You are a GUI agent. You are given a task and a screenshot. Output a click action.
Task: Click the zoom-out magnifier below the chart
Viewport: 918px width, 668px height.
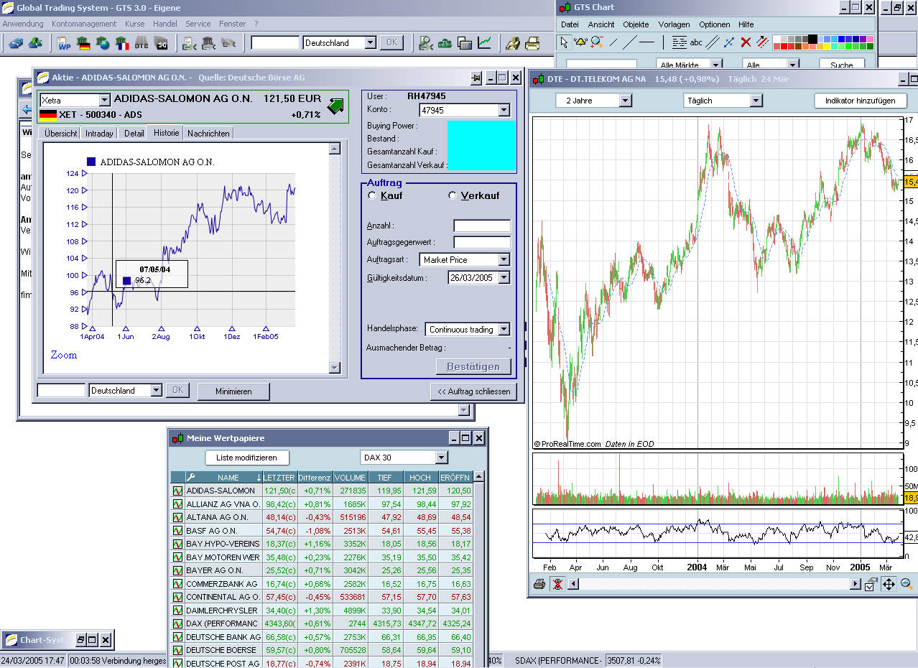[x=907, y=584]
